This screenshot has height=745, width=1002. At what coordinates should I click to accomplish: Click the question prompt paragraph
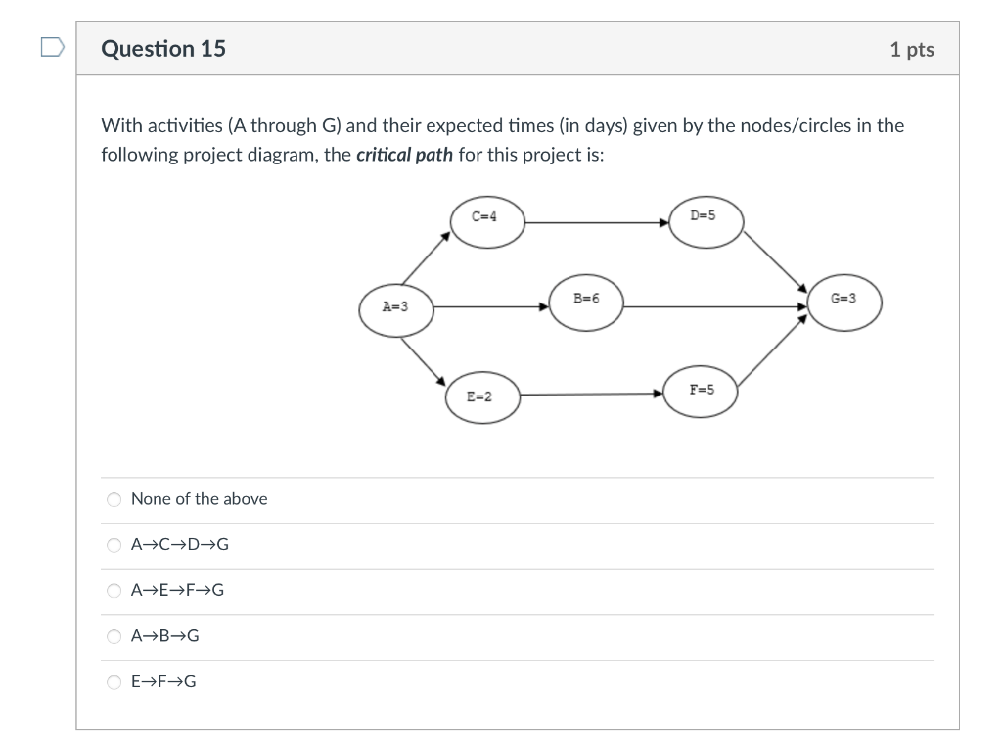(x=502, y=140)
